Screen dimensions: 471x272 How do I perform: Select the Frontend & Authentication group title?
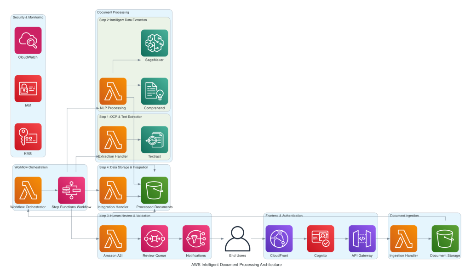tap(284, 216)
